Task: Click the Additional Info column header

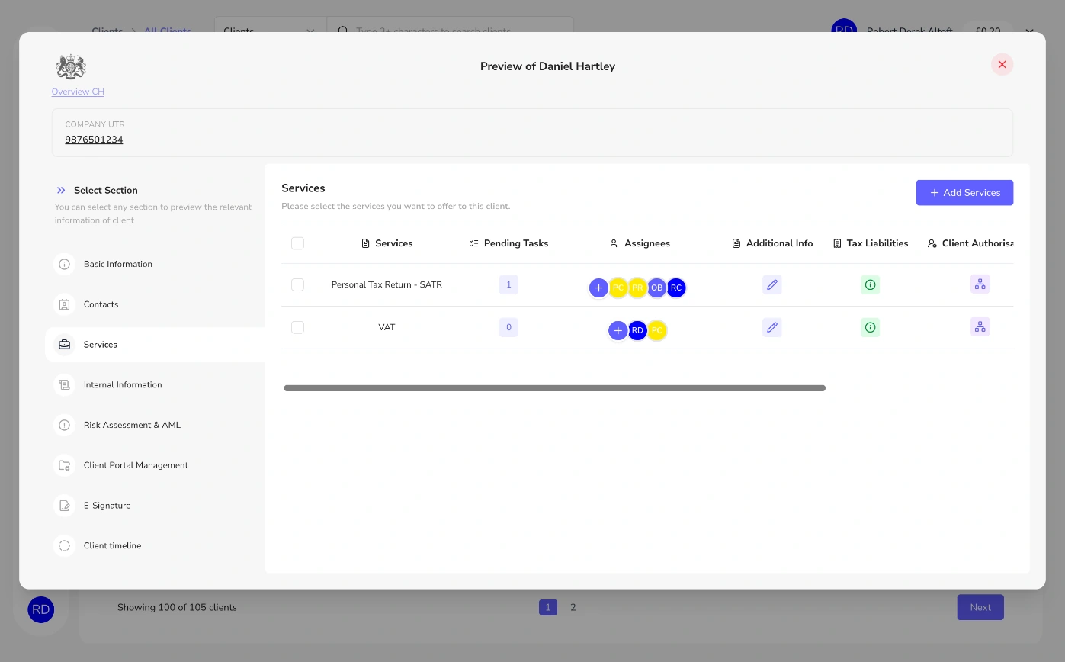Action: click(772, 243)
